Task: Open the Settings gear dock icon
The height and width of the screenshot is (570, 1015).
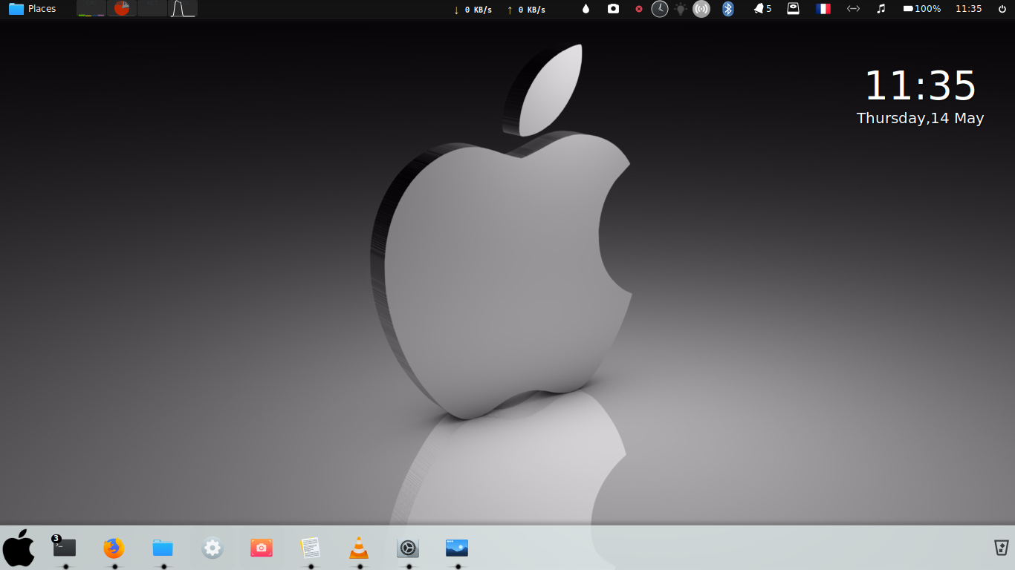Action: [x=213, y=548]
